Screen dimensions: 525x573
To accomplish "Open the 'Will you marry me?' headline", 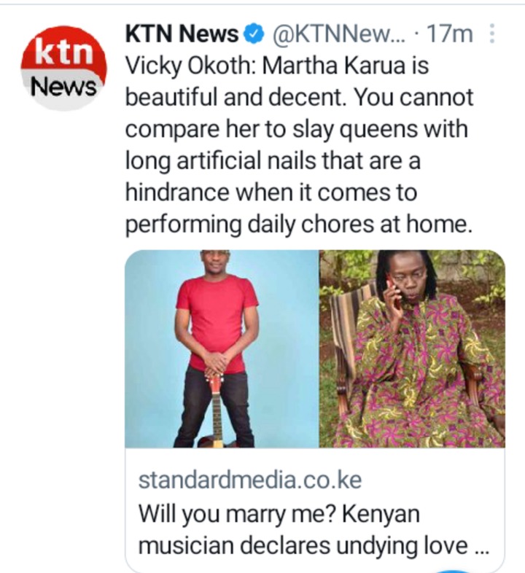I will (x=279, y=515).
